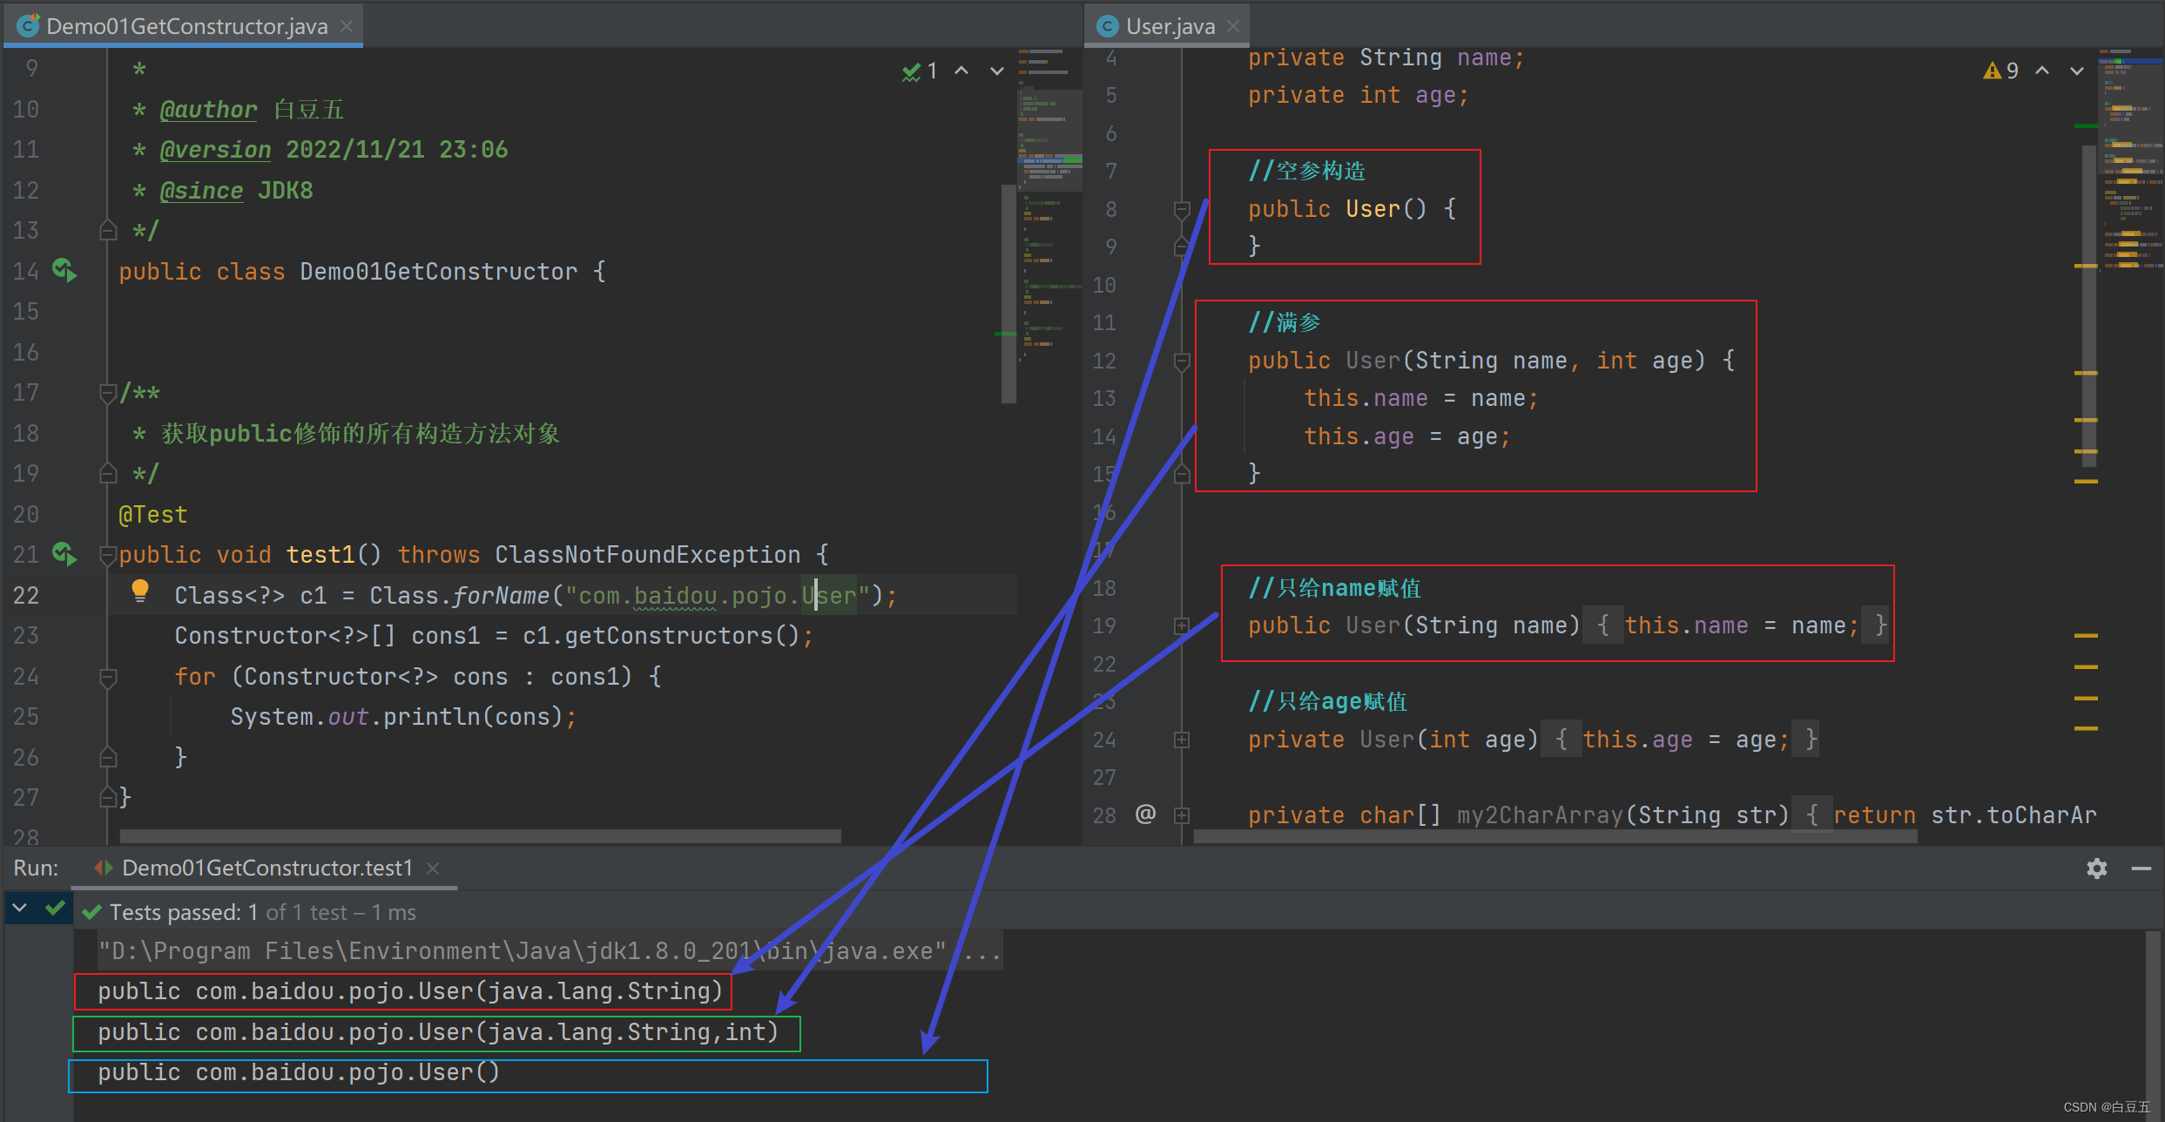Go to previous highlighted problem in left editor

[x=961, y=71]
